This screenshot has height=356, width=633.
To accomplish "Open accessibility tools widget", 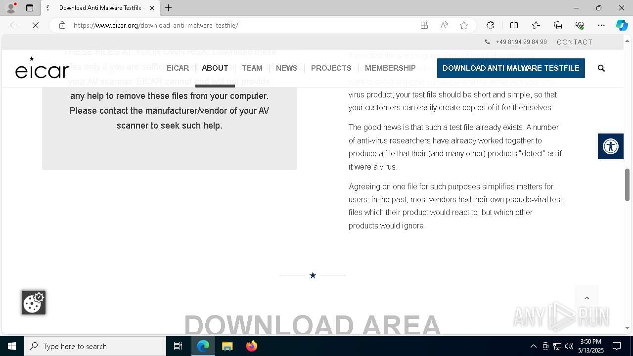I will point(611,146).
